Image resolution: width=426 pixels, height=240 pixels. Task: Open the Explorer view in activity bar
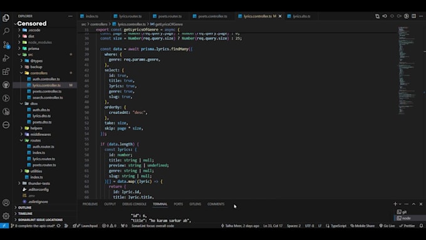(x=6, y=18)
